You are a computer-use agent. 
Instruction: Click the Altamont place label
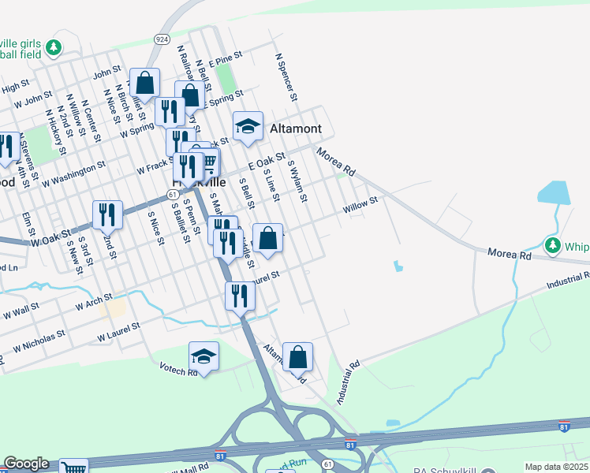296,128
